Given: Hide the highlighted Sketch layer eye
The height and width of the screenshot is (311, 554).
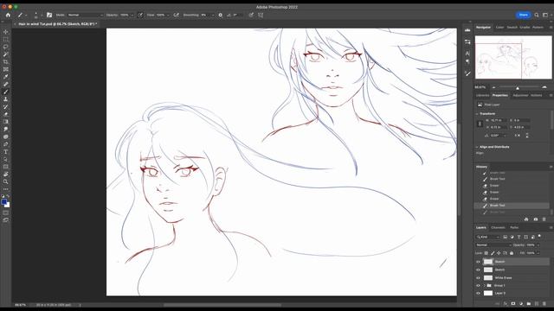Looking at the screenshot, I should (x=478, y=262).
